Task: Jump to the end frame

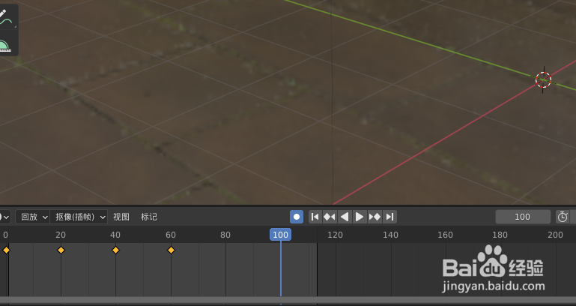Action: (x=389, y=217)
